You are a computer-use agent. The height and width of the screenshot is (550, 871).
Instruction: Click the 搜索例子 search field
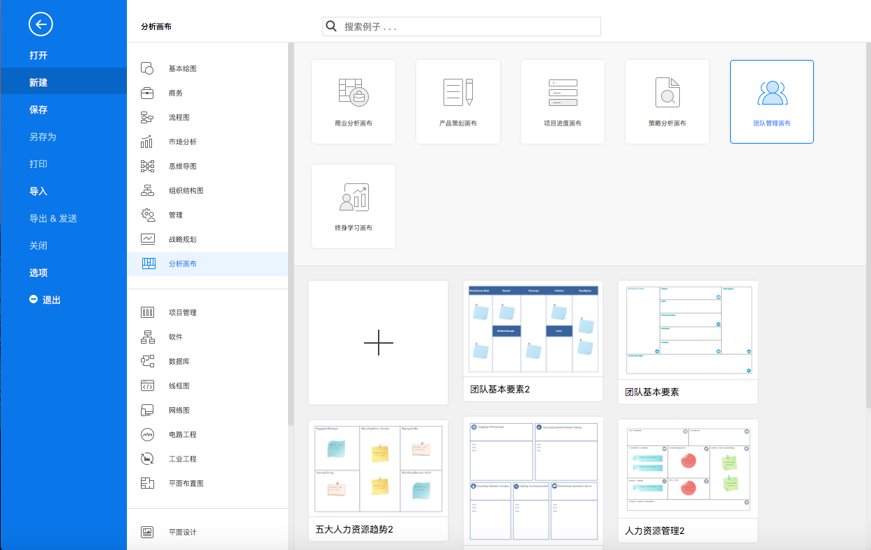click(x=462, y=26)
